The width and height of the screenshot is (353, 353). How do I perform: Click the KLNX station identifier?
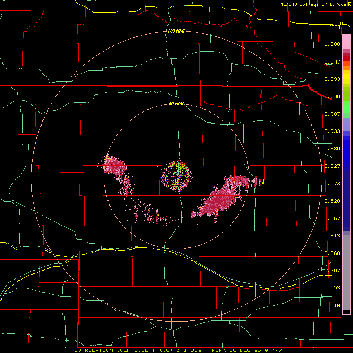pos(220,350)
